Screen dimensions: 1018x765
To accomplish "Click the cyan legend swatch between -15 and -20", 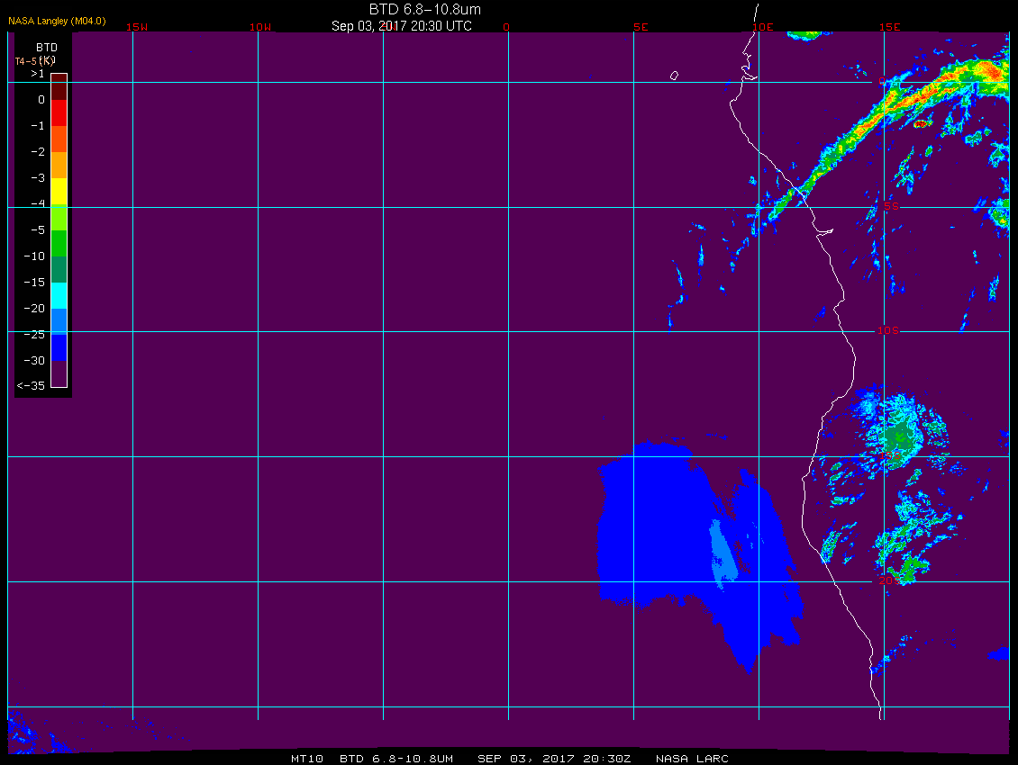I will point(59,295).
